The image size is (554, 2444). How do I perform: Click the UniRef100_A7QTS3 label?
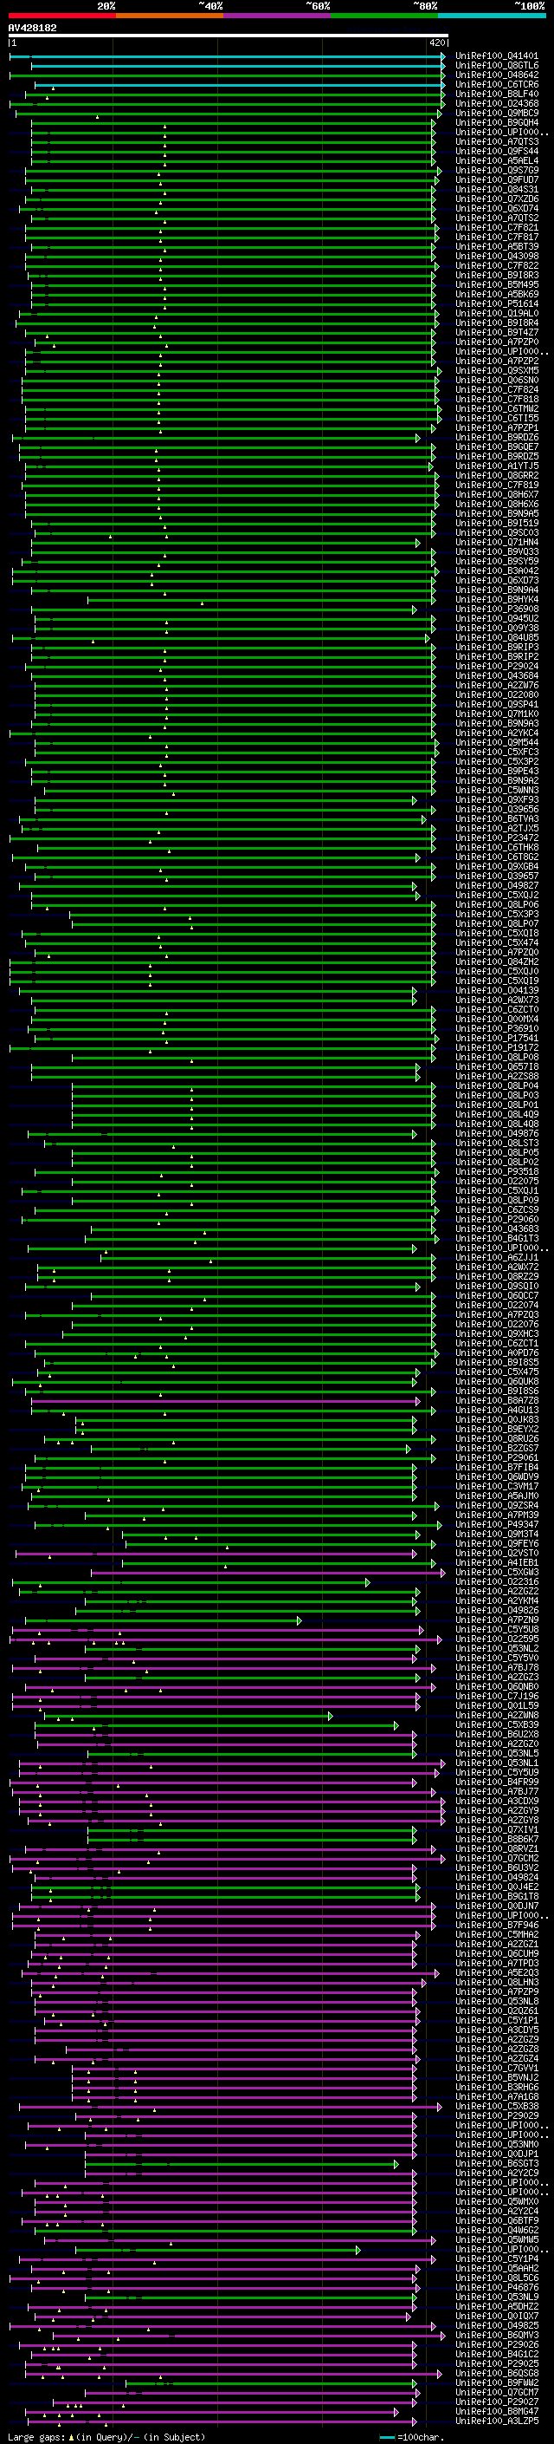point(497,141)
